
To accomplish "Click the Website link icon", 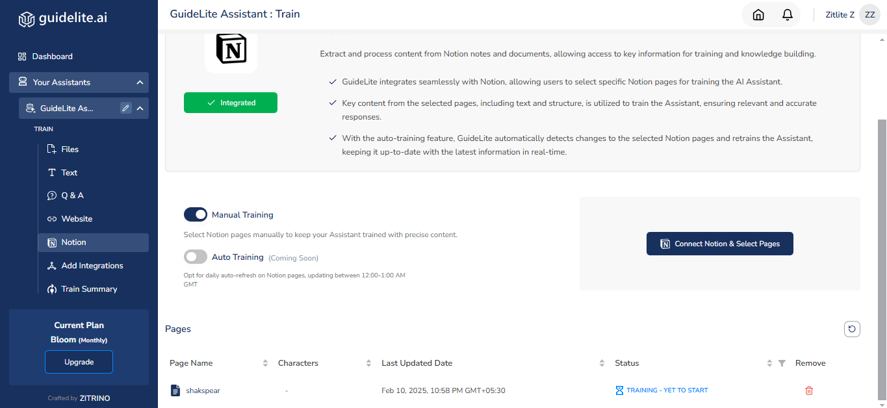I will [x=52, y=219].
